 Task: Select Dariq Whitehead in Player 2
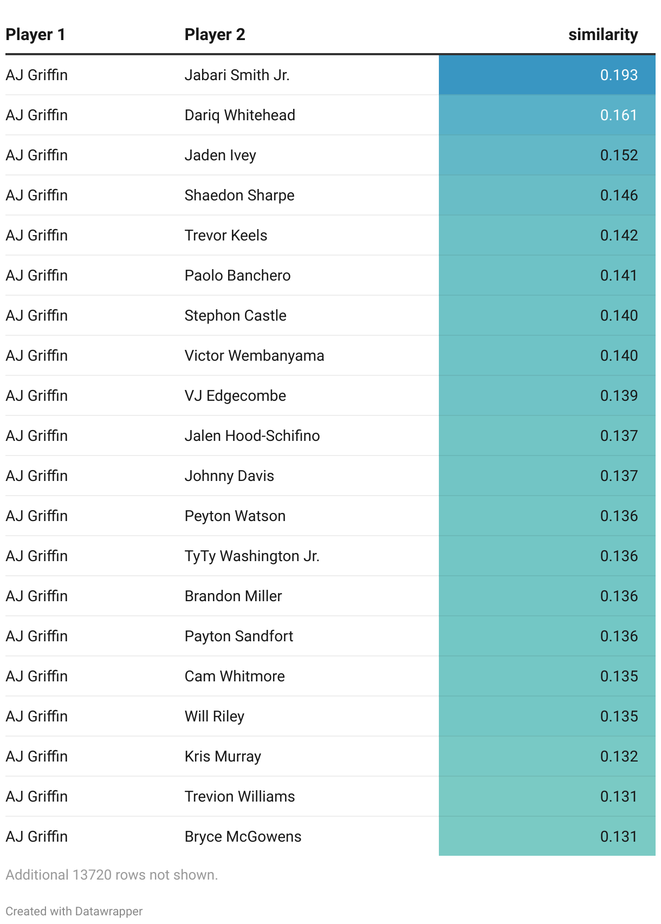[239, 115]
